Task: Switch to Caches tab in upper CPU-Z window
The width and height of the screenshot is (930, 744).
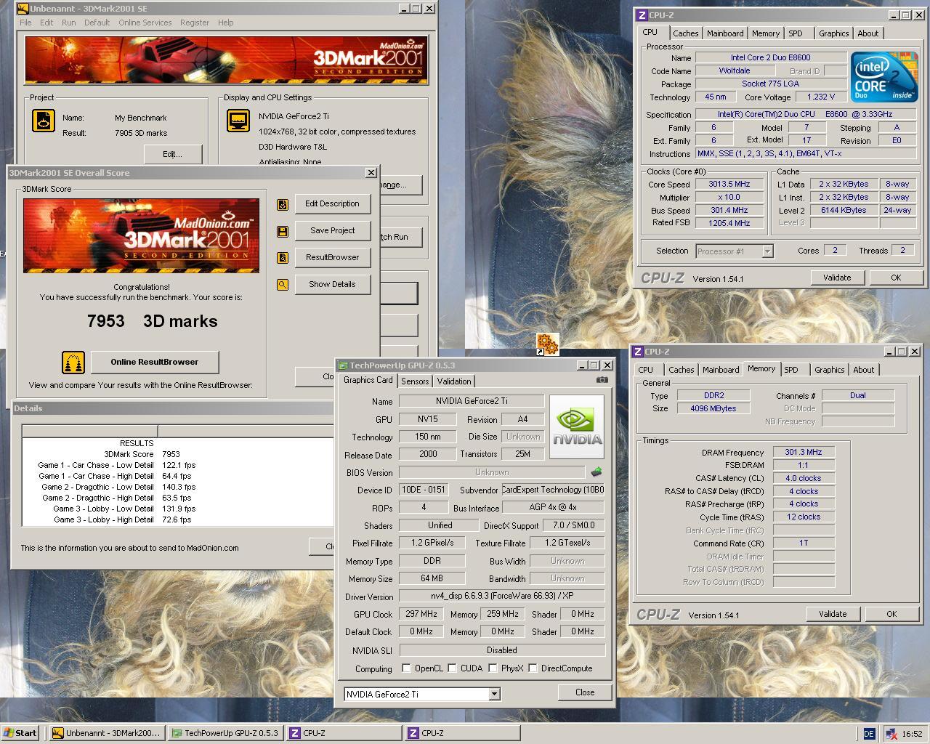Action: click(685, 33)
